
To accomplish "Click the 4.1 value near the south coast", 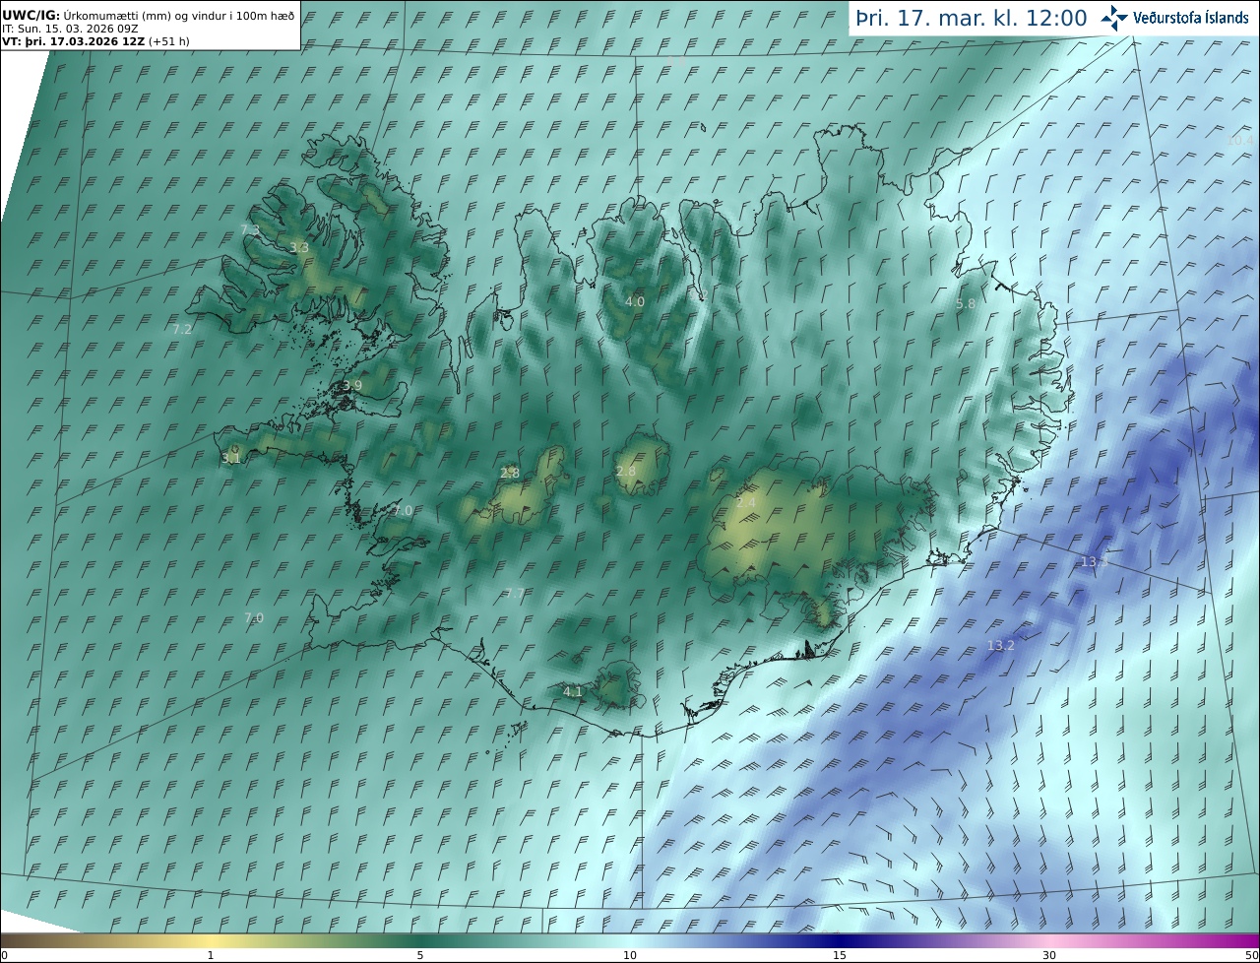I will 573,692.
